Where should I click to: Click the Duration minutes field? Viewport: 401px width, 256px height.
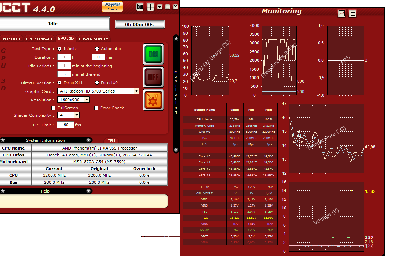(98, 57)
